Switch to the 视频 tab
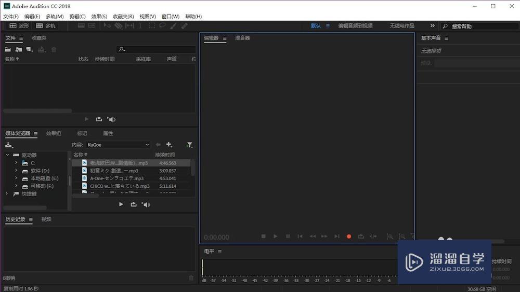 [46, 219]
